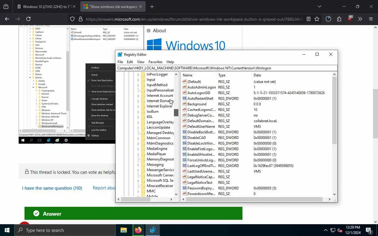Viewport: 378px width, 236px height.
Task: Go back with the browser back arrow
Action: pyautogui.click(x=7, y=19)
